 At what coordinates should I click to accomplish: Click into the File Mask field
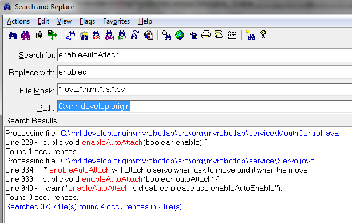[x=204, y=89]
